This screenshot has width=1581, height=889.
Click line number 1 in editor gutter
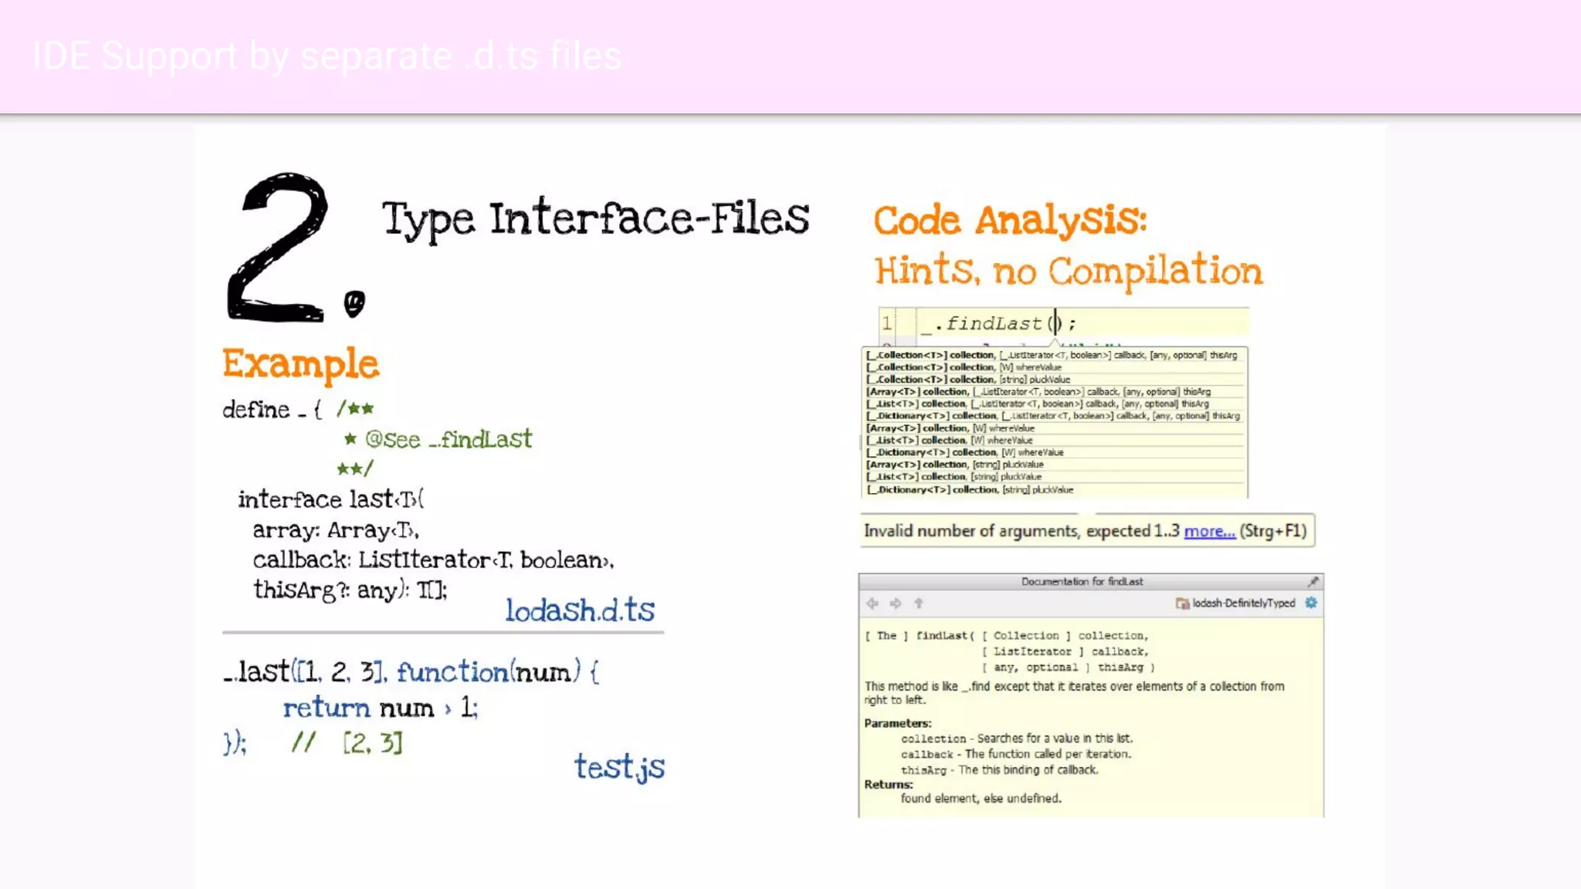click(x=888, y=323)
